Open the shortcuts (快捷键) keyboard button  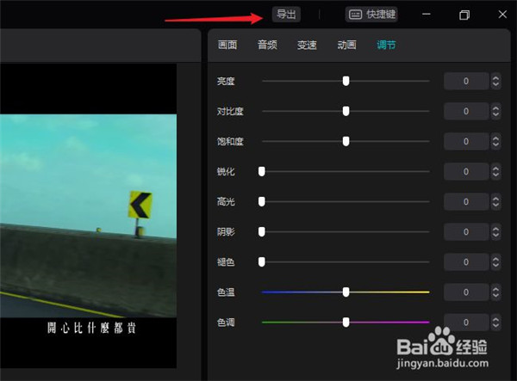[371, 15]
